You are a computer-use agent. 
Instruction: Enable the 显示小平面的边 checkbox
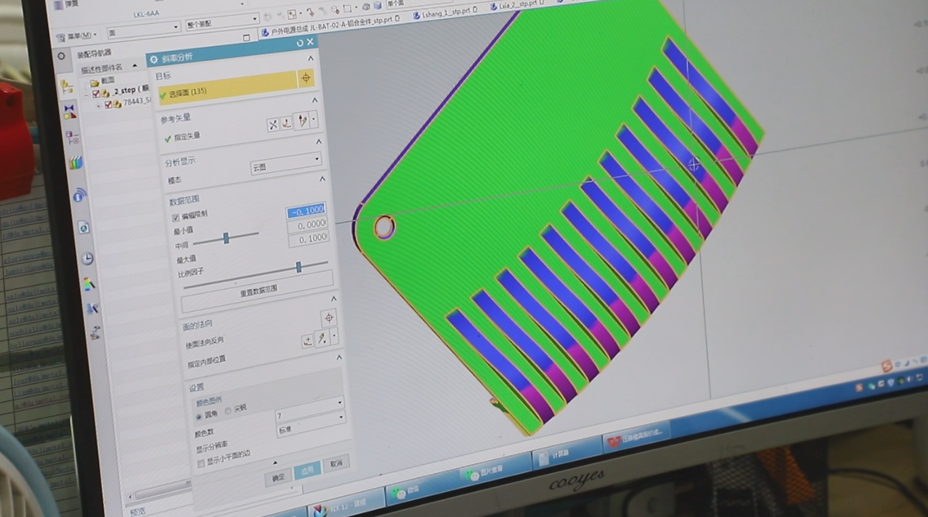201,463
